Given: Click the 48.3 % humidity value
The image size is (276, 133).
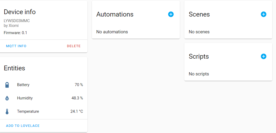Looking at the screenshot, I should (77, 98).
